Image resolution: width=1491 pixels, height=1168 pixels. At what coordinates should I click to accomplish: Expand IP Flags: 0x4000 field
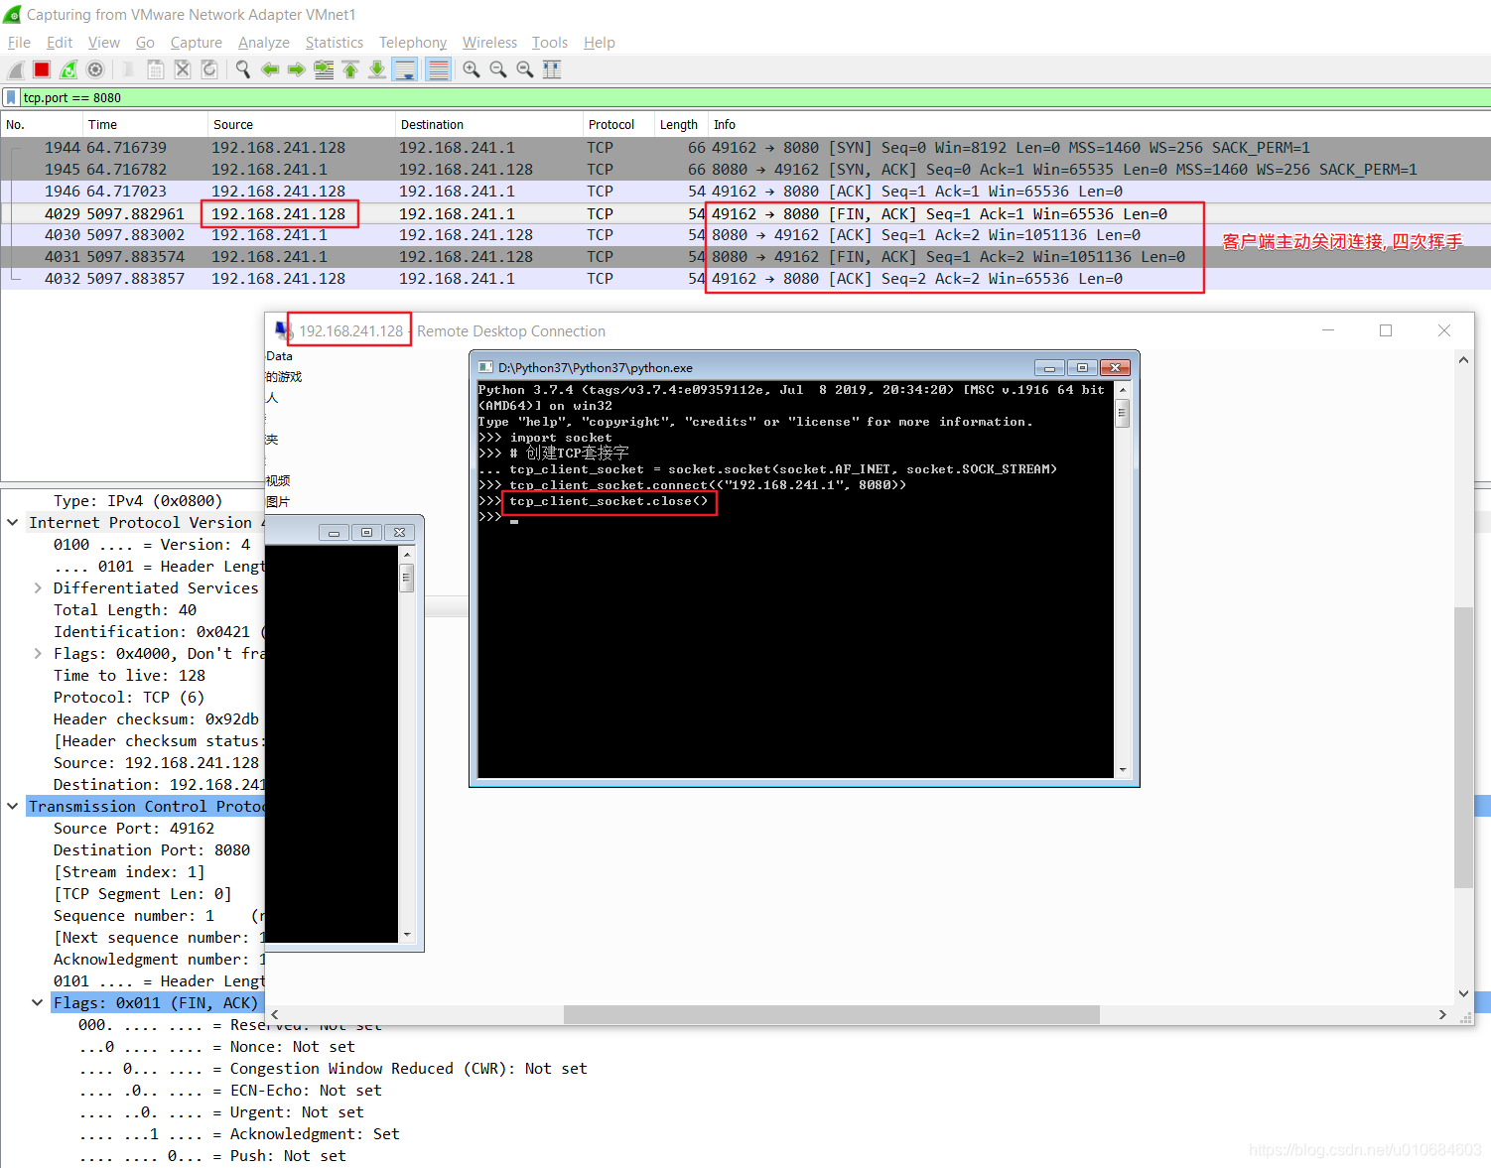[38, 653]
